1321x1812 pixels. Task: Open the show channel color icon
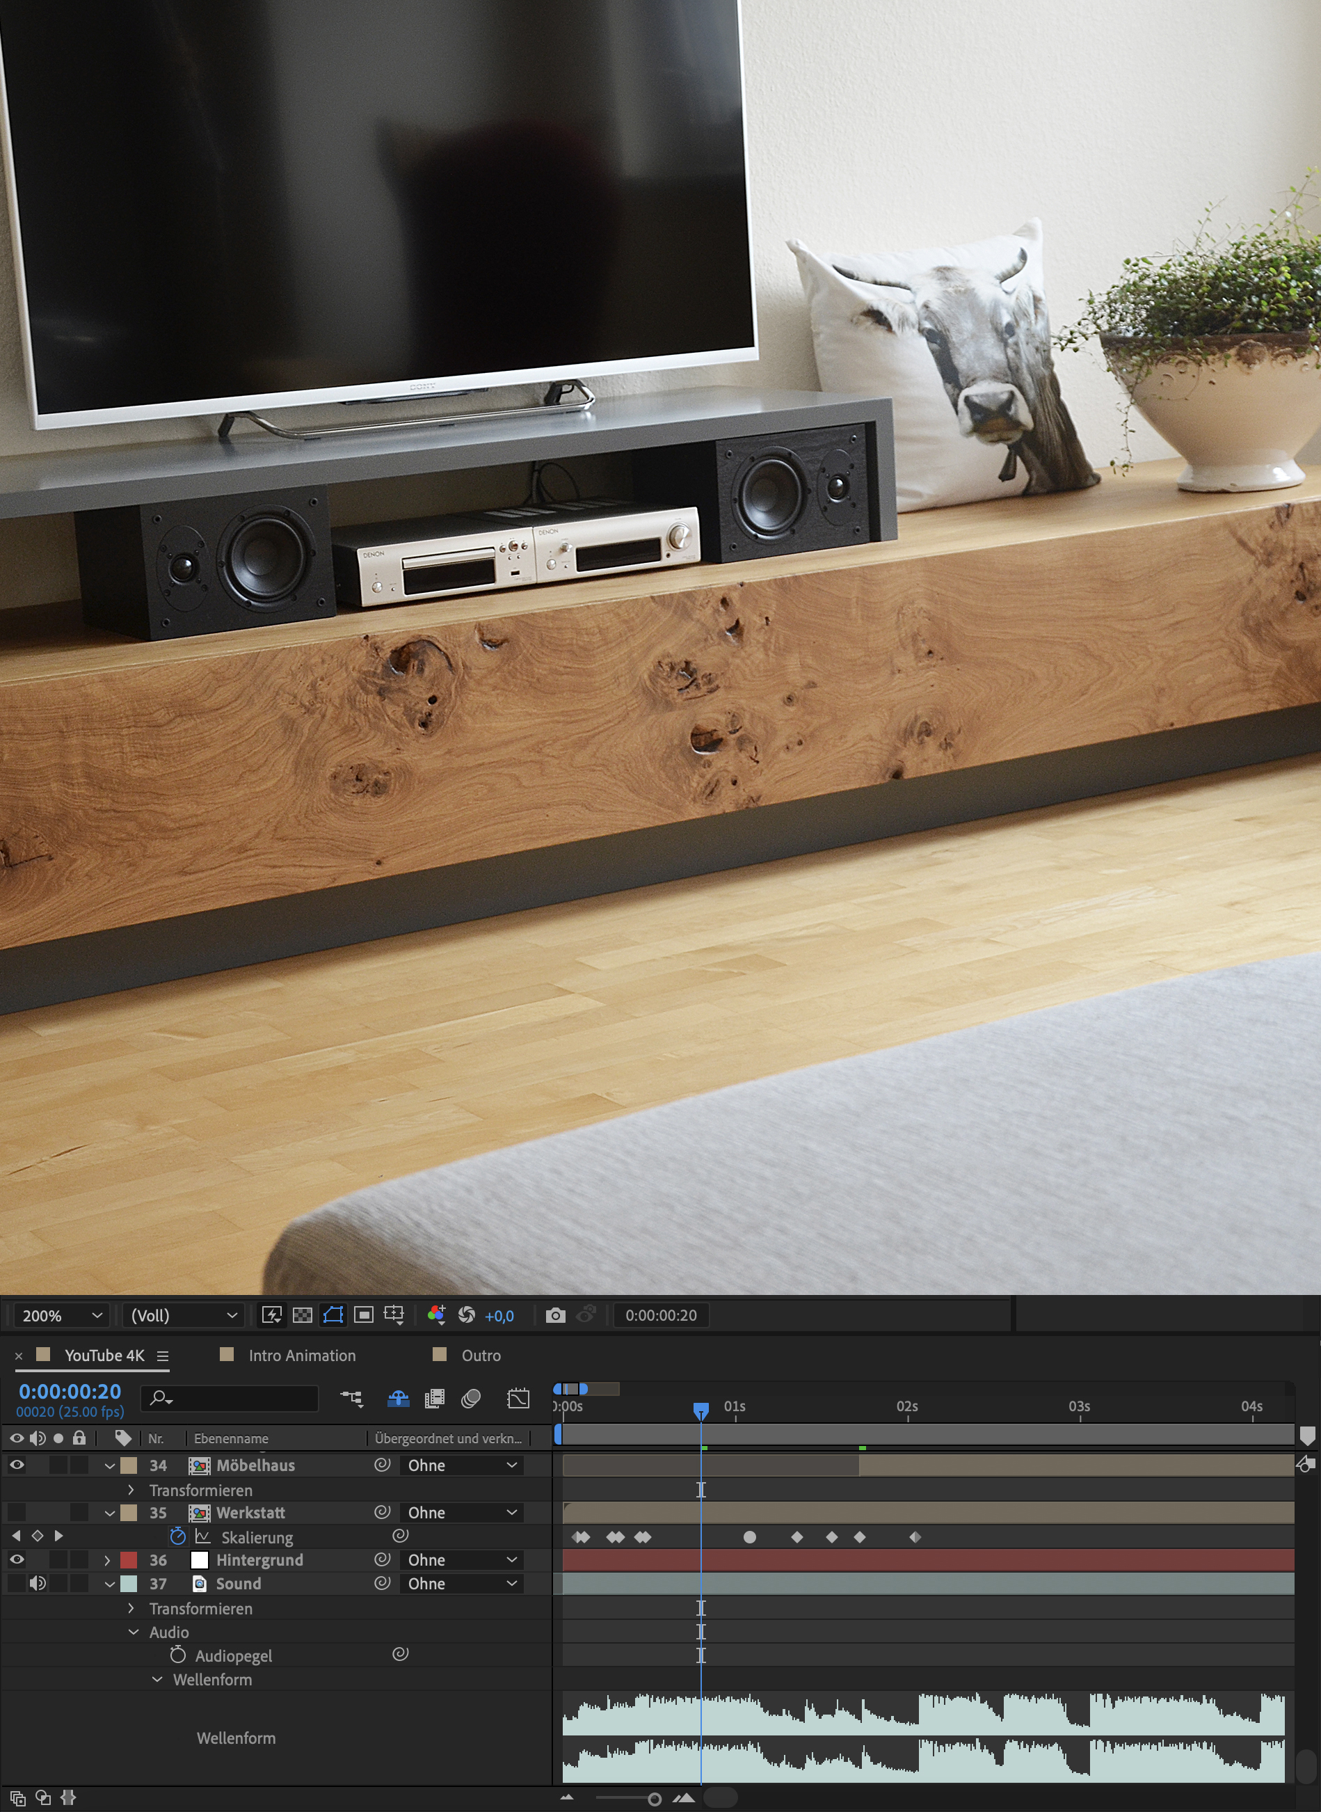point(437,1315)
